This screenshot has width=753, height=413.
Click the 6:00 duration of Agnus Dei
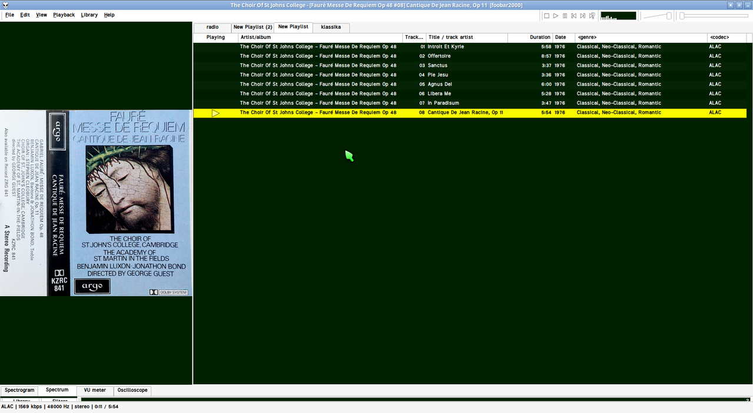[x=547, y=84]
